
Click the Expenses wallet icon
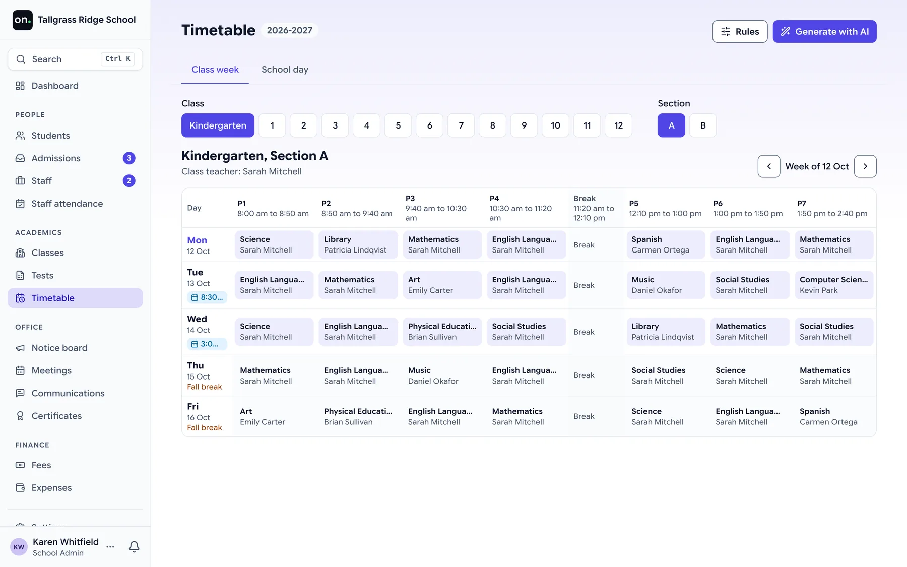coord(20,488)
